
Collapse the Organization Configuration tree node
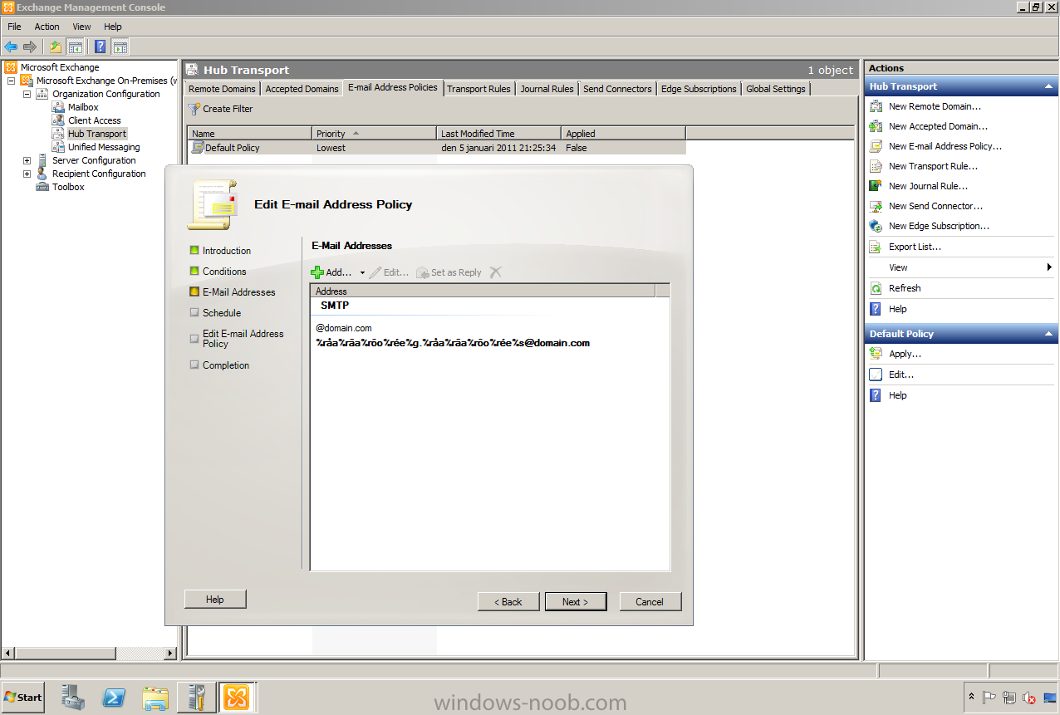[x=27, y=94]
